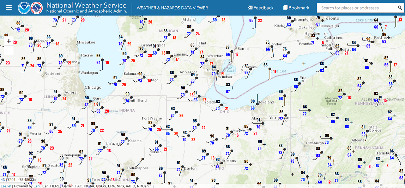Open the hamburger menu
This screenshot has height=188, width=405.
[x=9, y=7]
